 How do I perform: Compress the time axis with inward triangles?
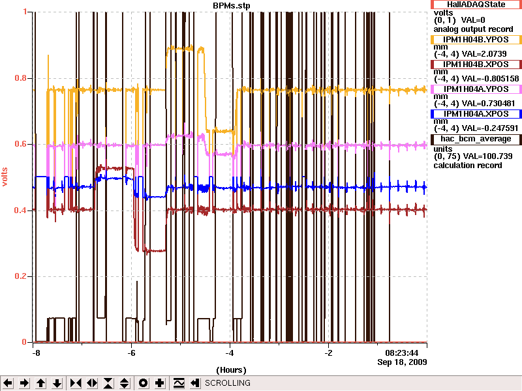point(76,383)
